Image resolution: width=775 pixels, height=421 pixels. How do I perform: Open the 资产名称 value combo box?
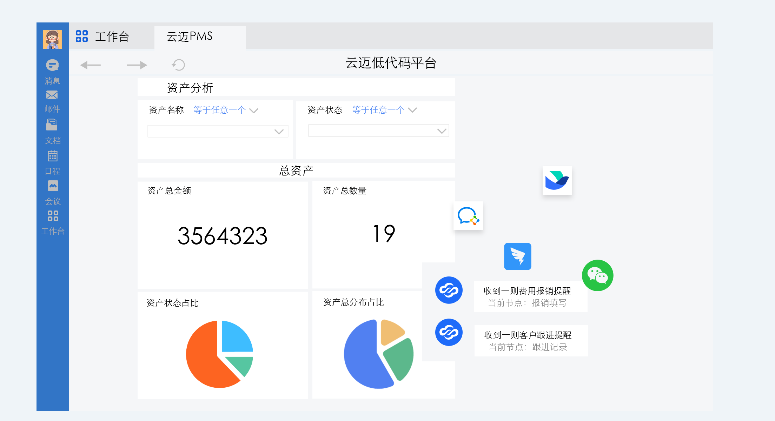click(x=218, y=131)
